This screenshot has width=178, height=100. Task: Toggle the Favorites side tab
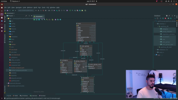pos(5,89)
